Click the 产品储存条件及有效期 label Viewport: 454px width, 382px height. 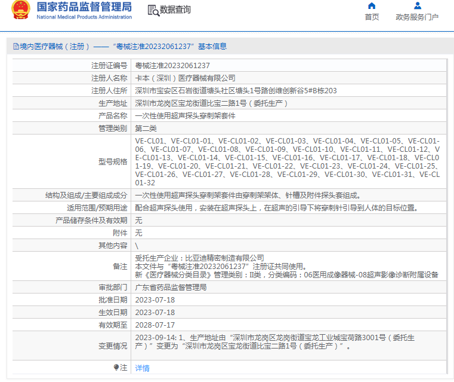(x=91, y=221)
